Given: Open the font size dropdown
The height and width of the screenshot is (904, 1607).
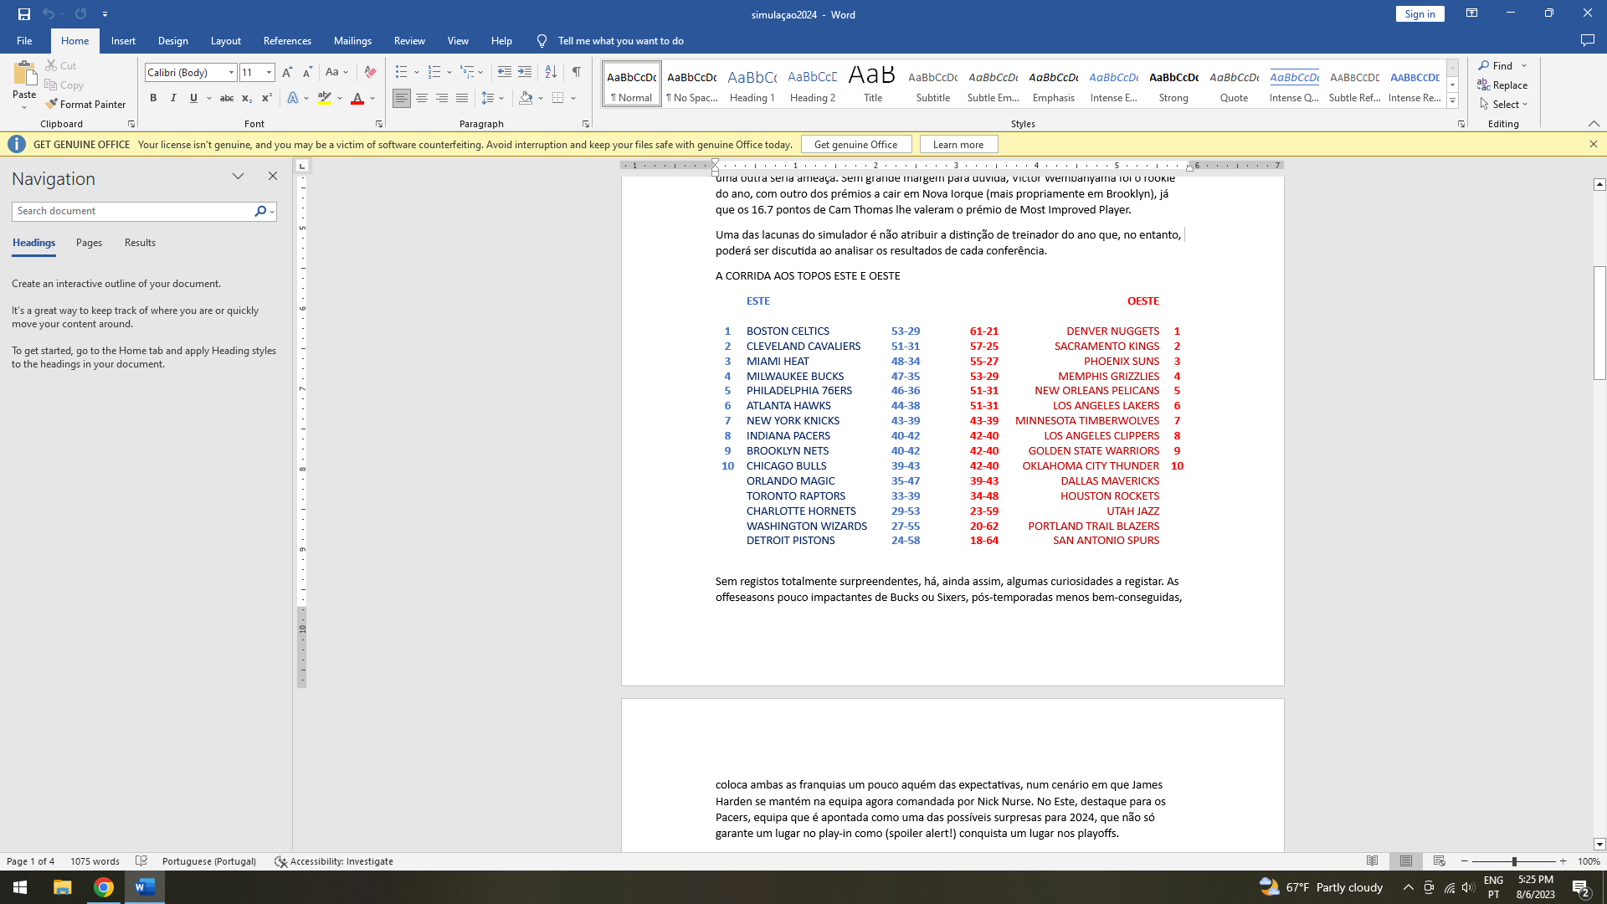Looking at the screenshot, I should 269,73.
